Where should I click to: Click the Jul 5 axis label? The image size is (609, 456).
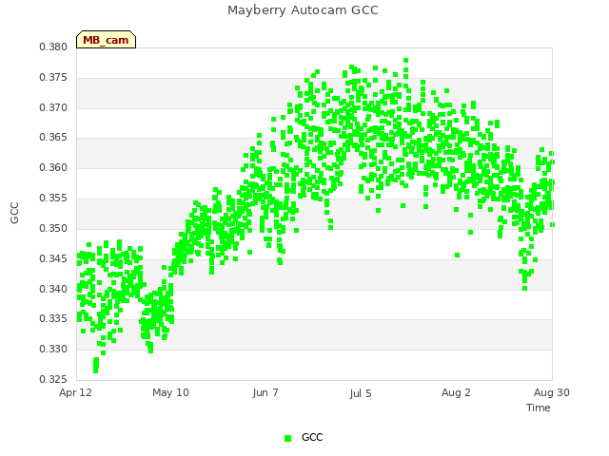point(361,393)
